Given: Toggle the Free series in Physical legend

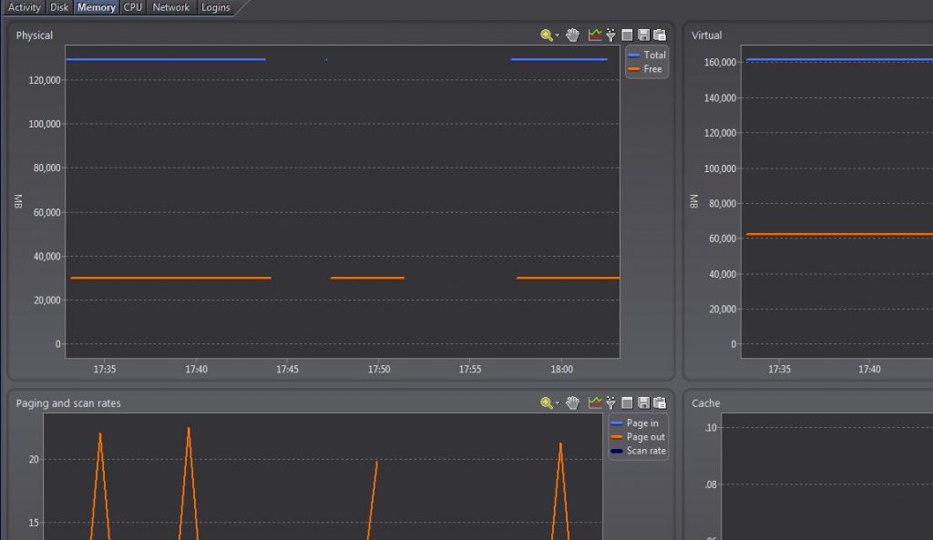Looking at the screenshot, I should click(645, 69).
